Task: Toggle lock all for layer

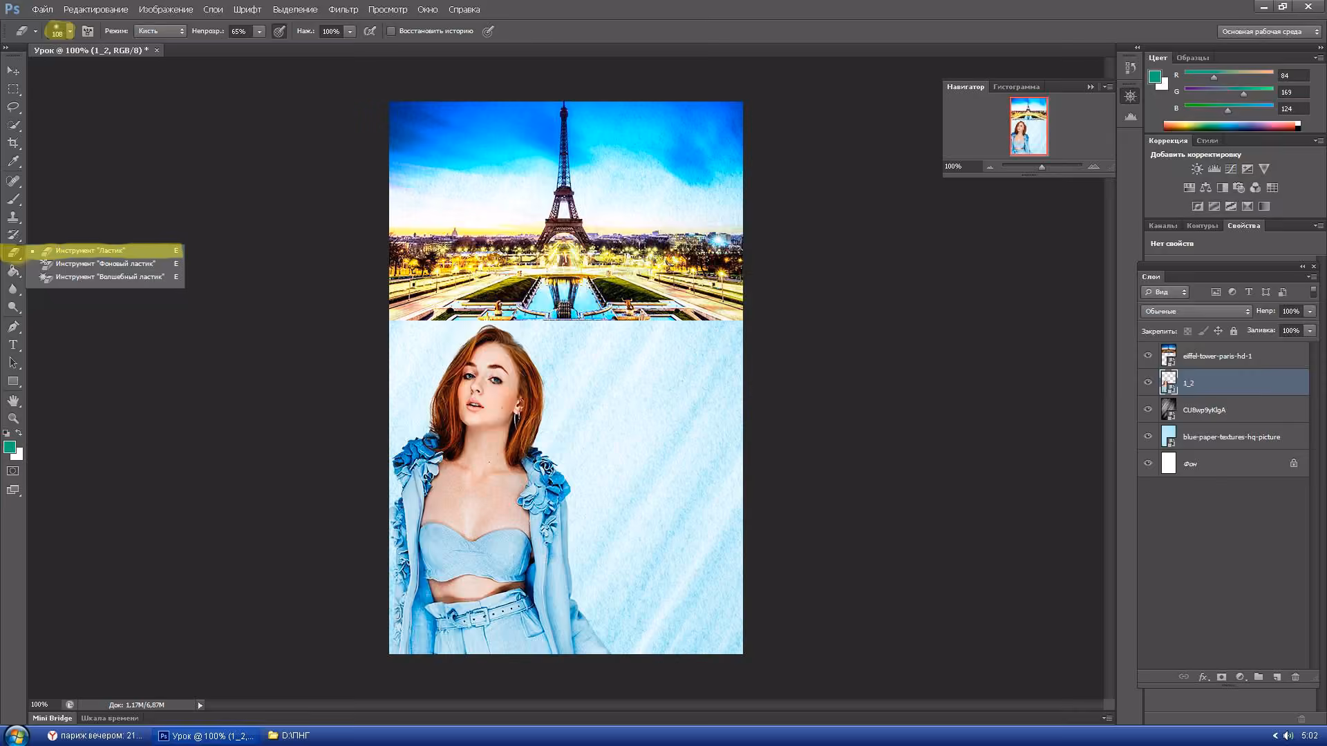Action: (1234, 331)
